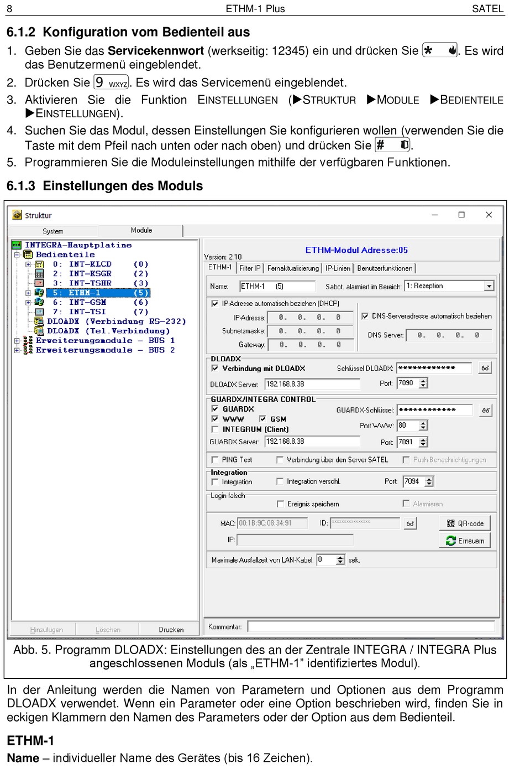Adjust the Integration Port 7094 stepper
Screen dimensions: 525x773
(x=429, y=481)
